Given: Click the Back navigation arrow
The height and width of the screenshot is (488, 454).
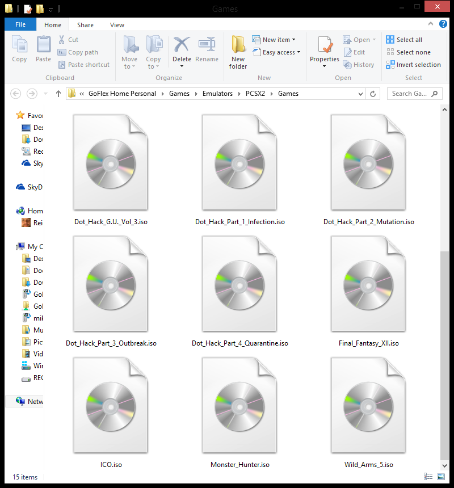Looking at the screenshot, I should [15, 94].
